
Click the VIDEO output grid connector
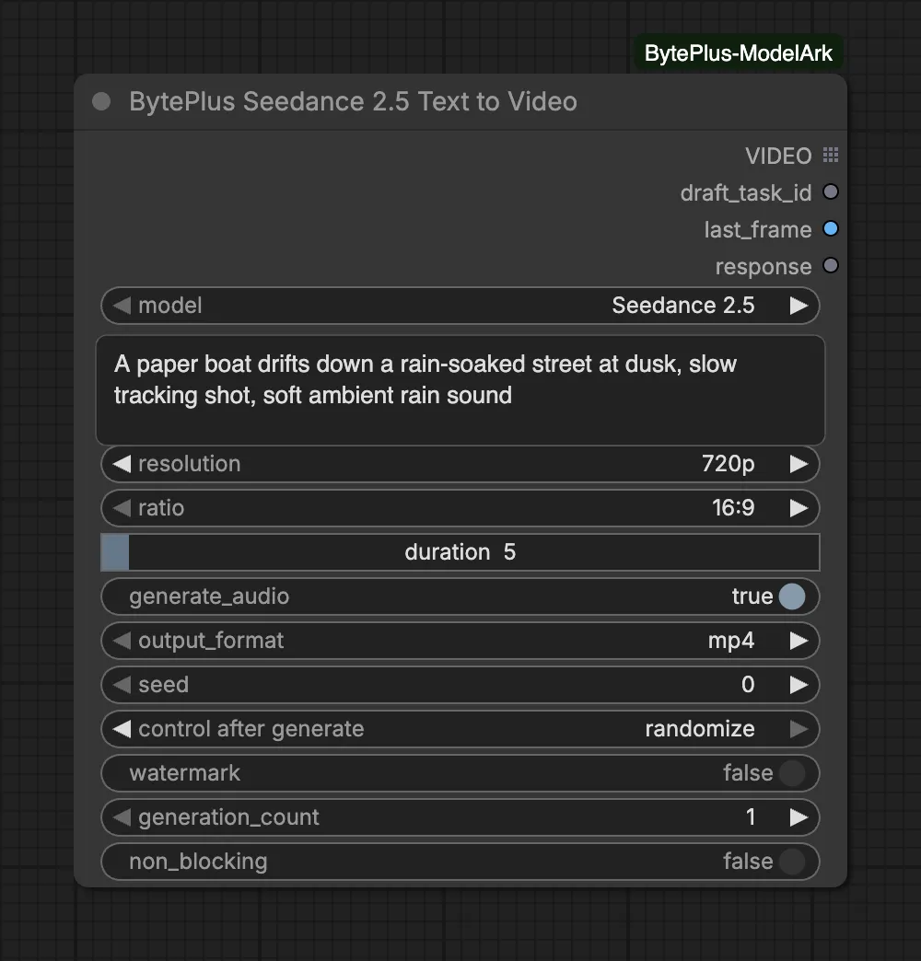(x=830, y=155)
